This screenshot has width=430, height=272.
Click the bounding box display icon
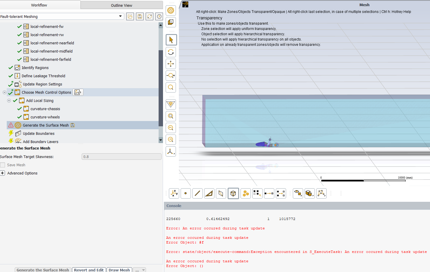(x=171, y=22)
